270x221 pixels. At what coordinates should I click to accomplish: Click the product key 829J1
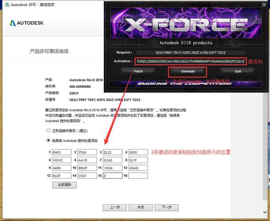pos(74,93)
